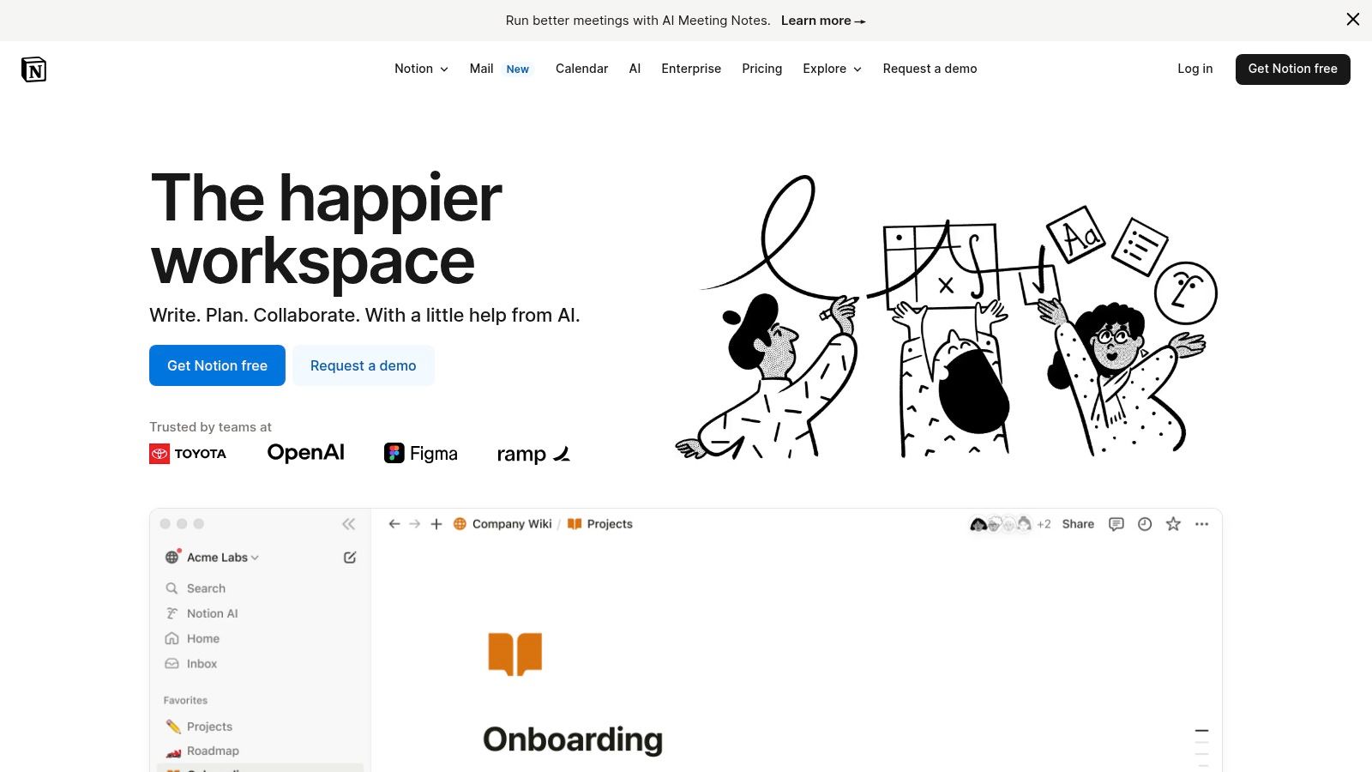Open Company Wiki breadcrumb
Screen dimensions: 1372x772
(502, 524)
